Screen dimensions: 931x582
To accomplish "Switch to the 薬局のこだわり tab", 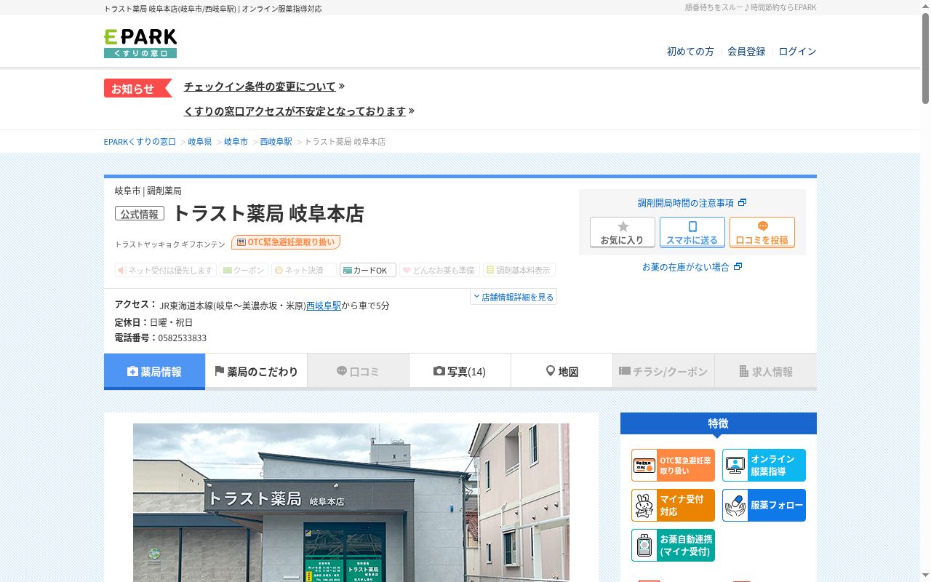I will (x=256, y=372).
